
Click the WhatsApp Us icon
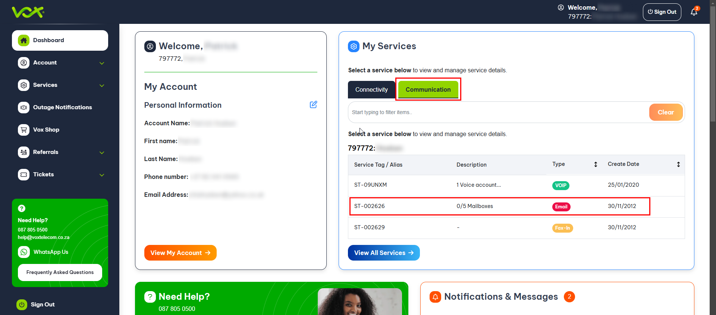pos(24,252)
